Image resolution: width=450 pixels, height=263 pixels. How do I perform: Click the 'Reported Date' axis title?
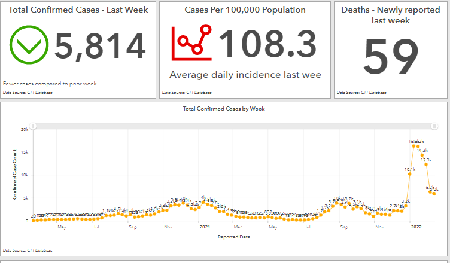234,237
